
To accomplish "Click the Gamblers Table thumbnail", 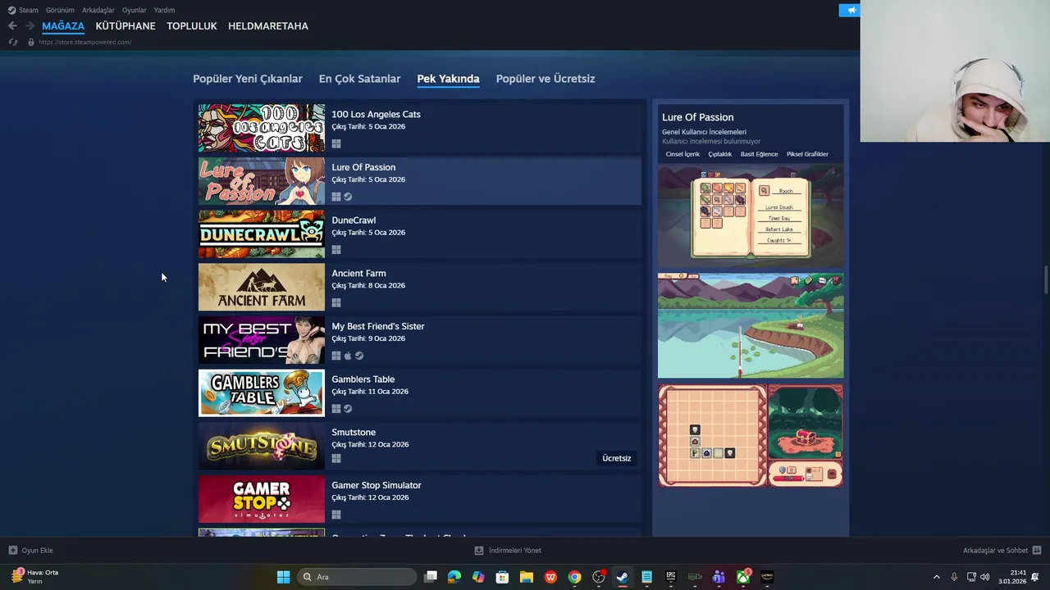I will (262, 393).
